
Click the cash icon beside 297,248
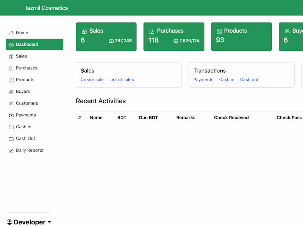click(x=111, y=41)
